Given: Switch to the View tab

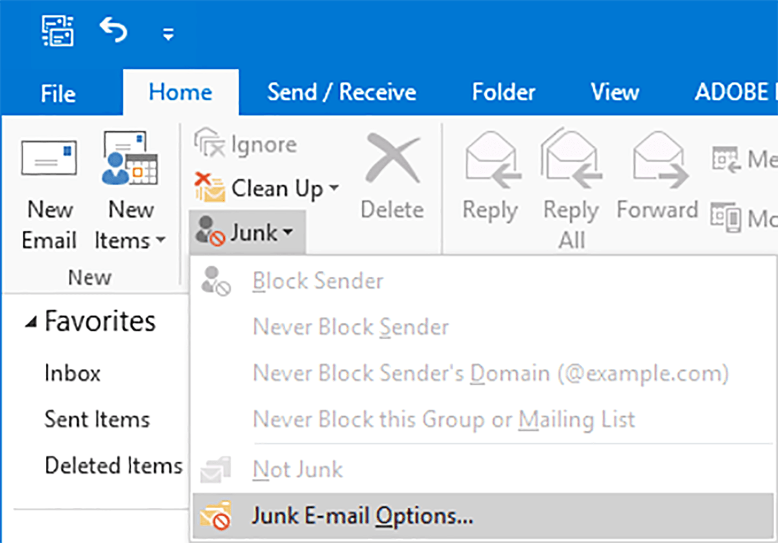Looking at the screenshot, I should pos(615,93).
